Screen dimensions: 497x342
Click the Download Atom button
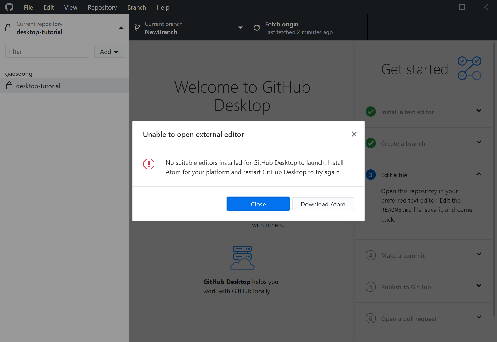click(x=323, y=204)
